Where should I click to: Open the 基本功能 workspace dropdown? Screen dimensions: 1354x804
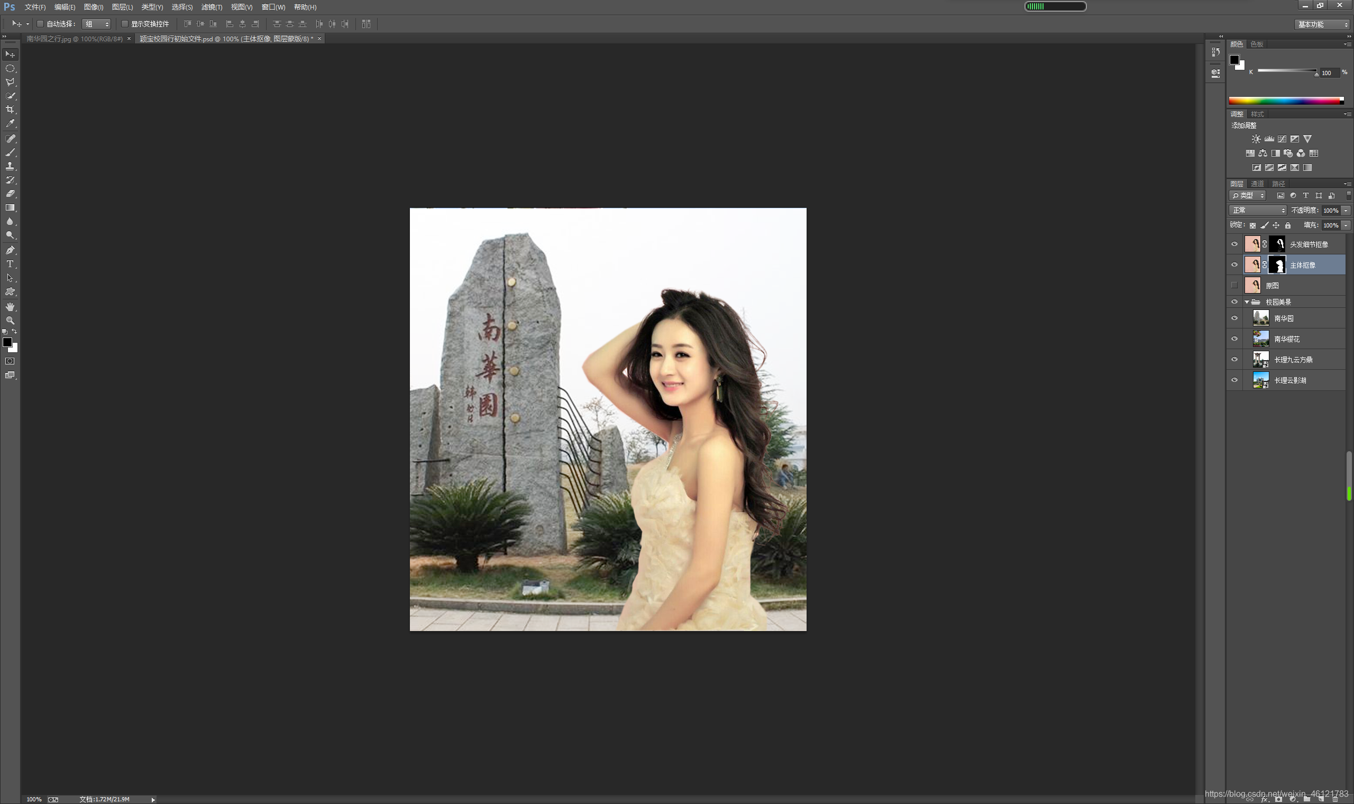tap(1322, 24)
